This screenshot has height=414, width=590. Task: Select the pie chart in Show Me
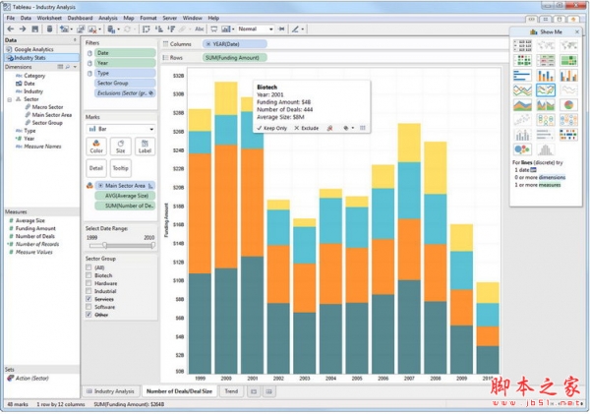click(x=568, y=105)
